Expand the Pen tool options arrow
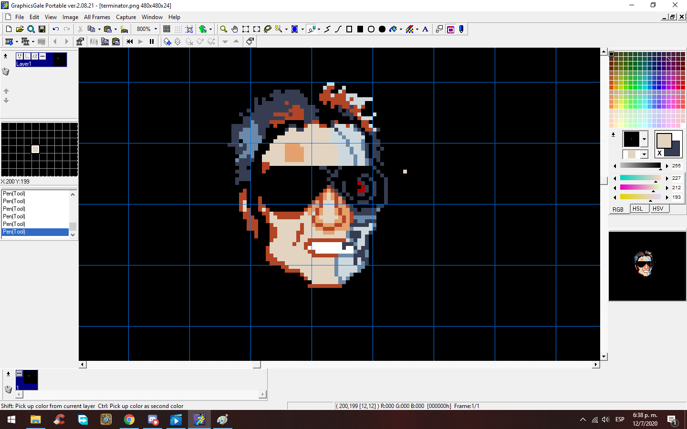The height and width of the screenshot is (429, 687). click(x=319, y=29)
